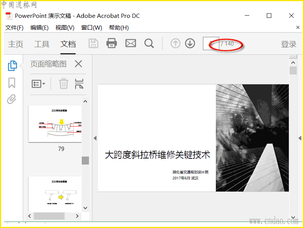
Task: Open the 文件(F) menu
Action: (14, 28)
